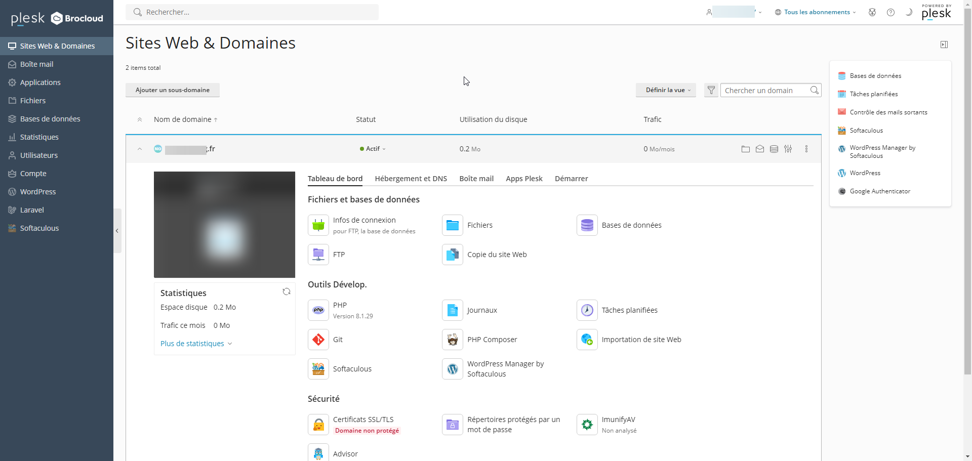Open the help question mark icon

pyautogui.click(x=890, y=12)
